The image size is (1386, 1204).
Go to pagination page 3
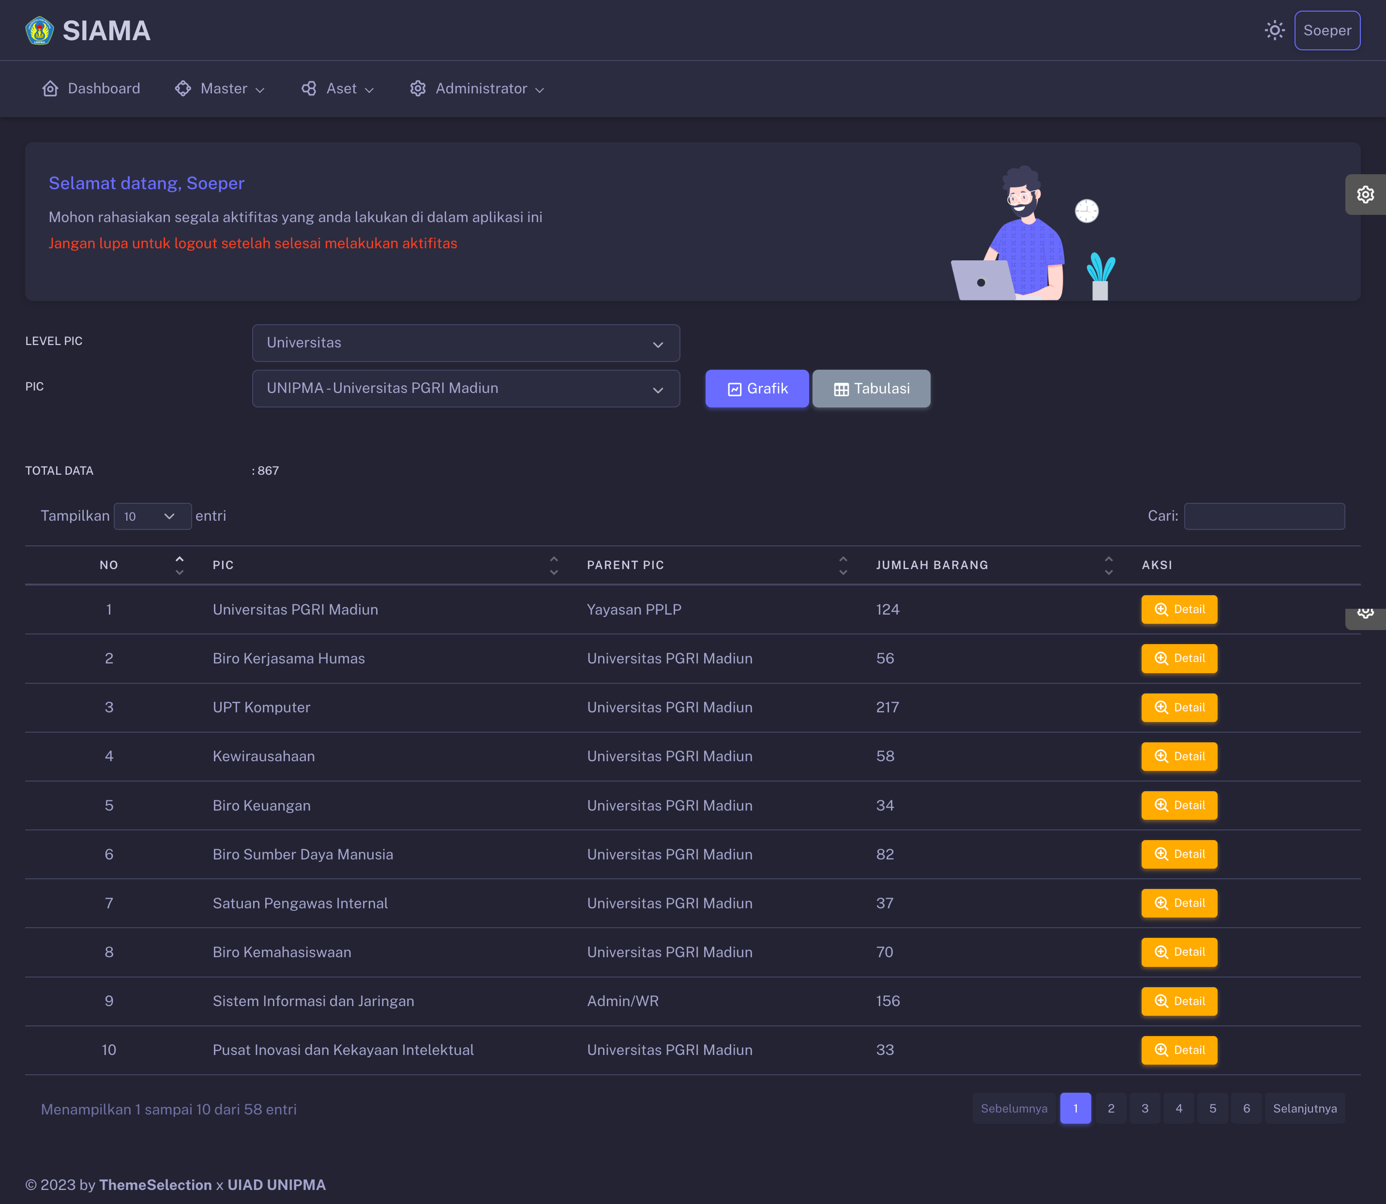point(1144,1109)
